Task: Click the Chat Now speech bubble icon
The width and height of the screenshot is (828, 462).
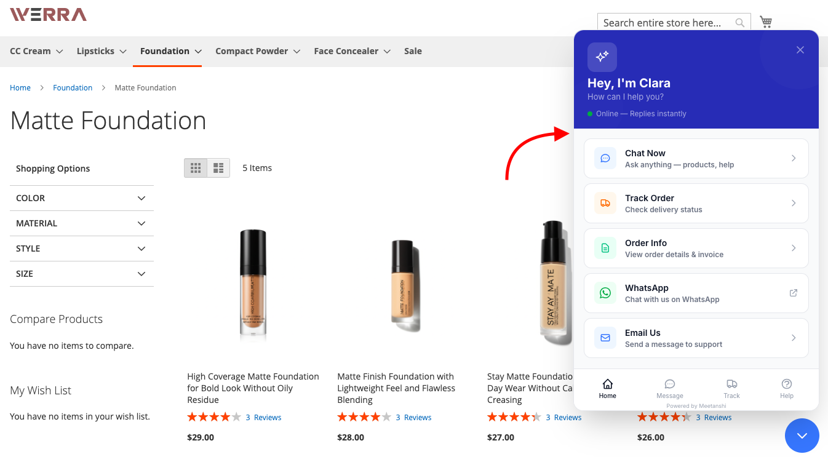Action: [605, 158]
